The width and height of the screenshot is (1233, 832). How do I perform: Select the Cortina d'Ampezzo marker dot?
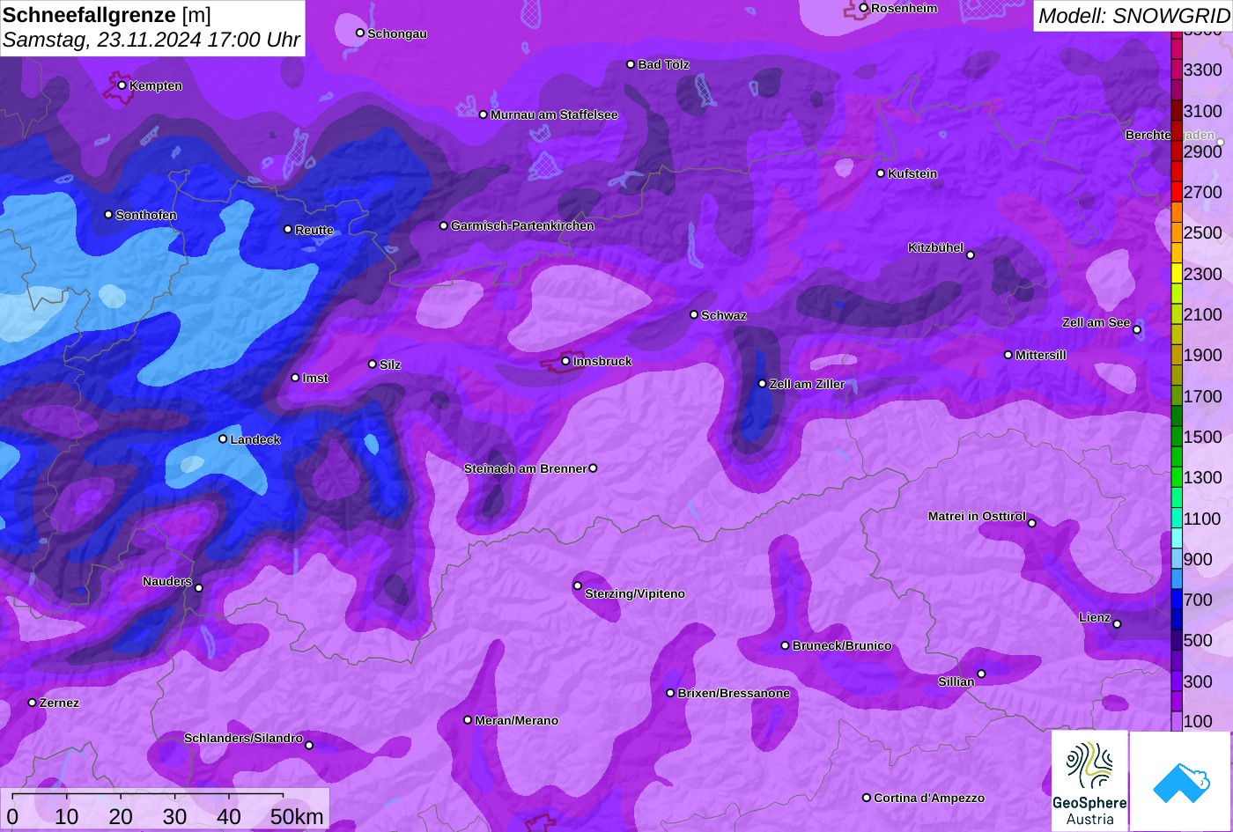pyautogui.click(x=867, y=798)
